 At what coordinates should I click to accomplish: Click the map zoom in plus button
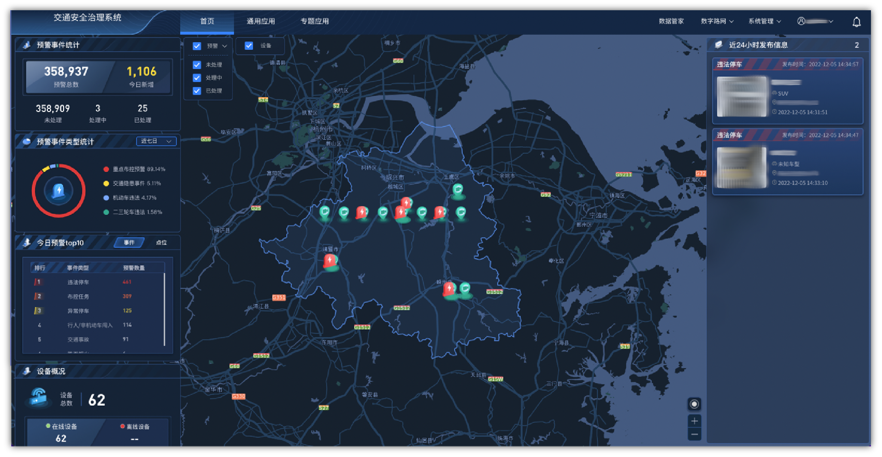coord(695,421)
